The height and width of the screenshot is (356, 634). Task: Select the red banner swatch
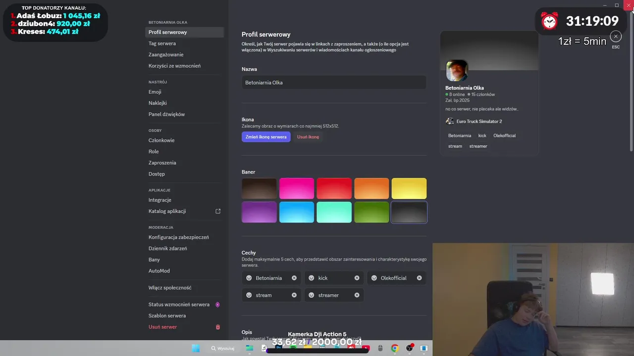tap(334, 188)
